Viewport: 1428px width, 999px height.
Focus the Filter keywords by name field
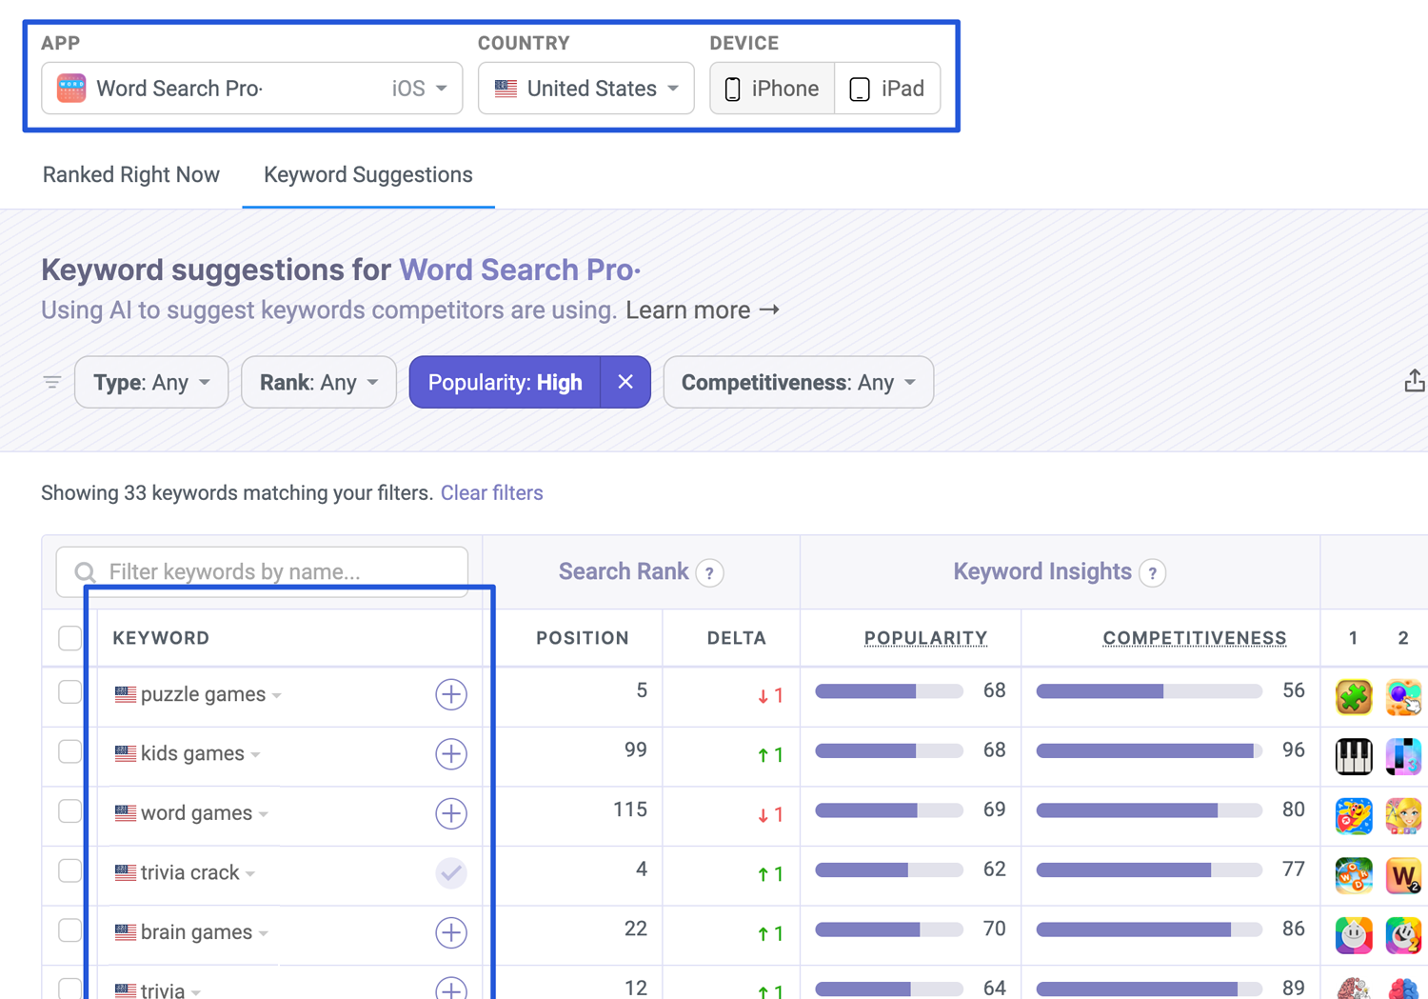(x=262, y=571)
